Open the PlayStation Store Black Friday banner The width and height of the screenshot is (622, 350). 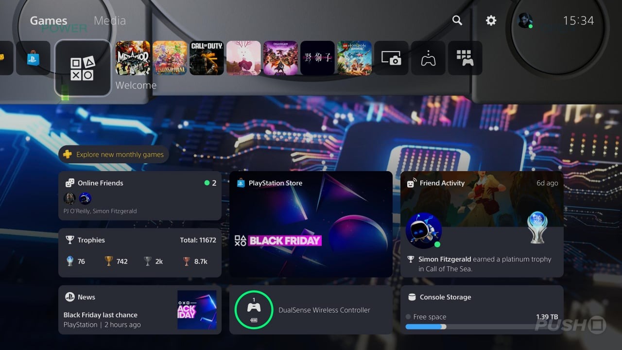pyautogui.click(x=311, y=224)
